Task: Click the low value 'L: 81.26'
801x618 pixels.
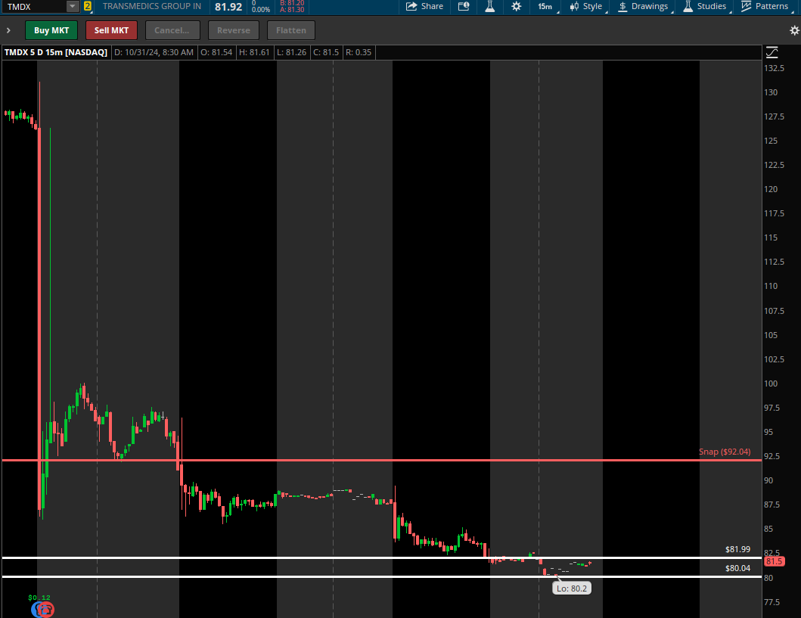Action: coord(292,52)
